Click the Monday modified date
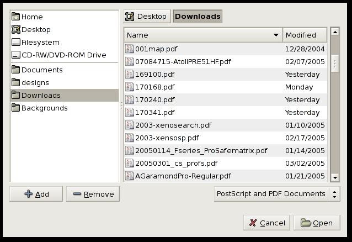Viewport: 352px width, 242px height. click(x=299, y=87)
